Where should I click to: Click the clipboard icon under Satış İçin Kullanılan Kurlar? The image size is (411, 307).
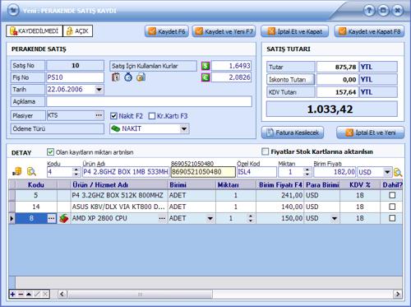pyautogui.click(x=116, y=77)
